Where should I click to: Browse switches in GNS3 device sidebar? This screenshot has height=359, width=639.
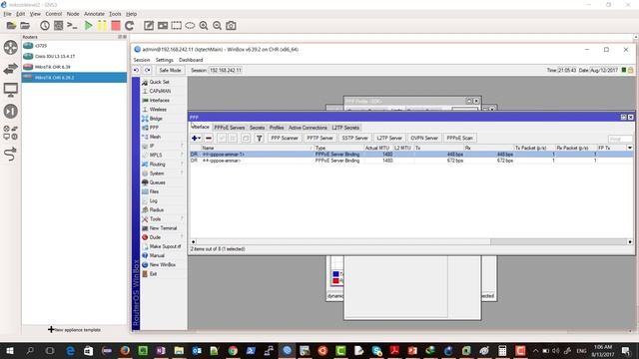[11, 69]
